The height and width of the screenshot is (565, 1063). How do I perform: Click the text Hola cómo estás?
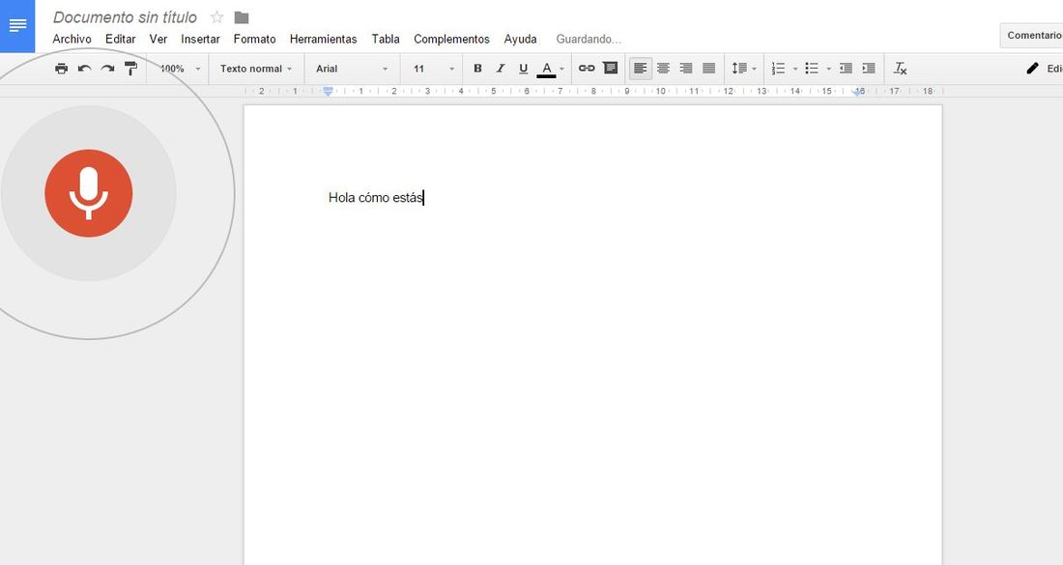click(x=376, y=198)
